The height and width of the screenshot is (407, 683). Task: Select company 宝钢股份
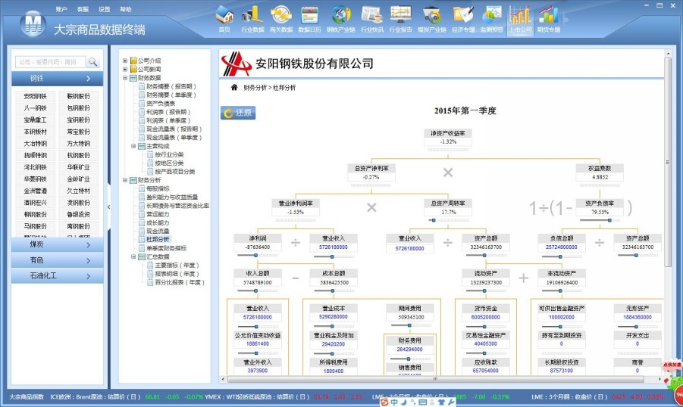[78, 120]
